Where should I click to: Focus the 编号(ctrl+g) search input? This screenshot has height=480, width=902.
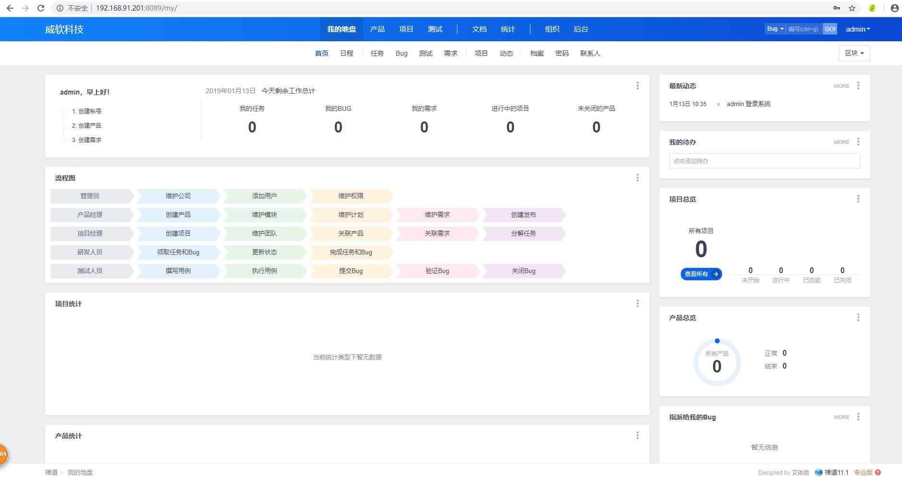(x=804, y=29)
